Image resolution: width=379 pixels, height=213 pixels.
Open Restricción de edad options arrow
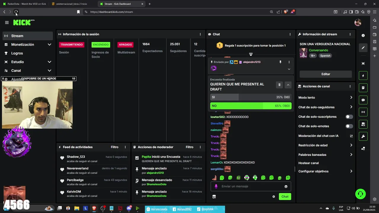click(351, 145)
